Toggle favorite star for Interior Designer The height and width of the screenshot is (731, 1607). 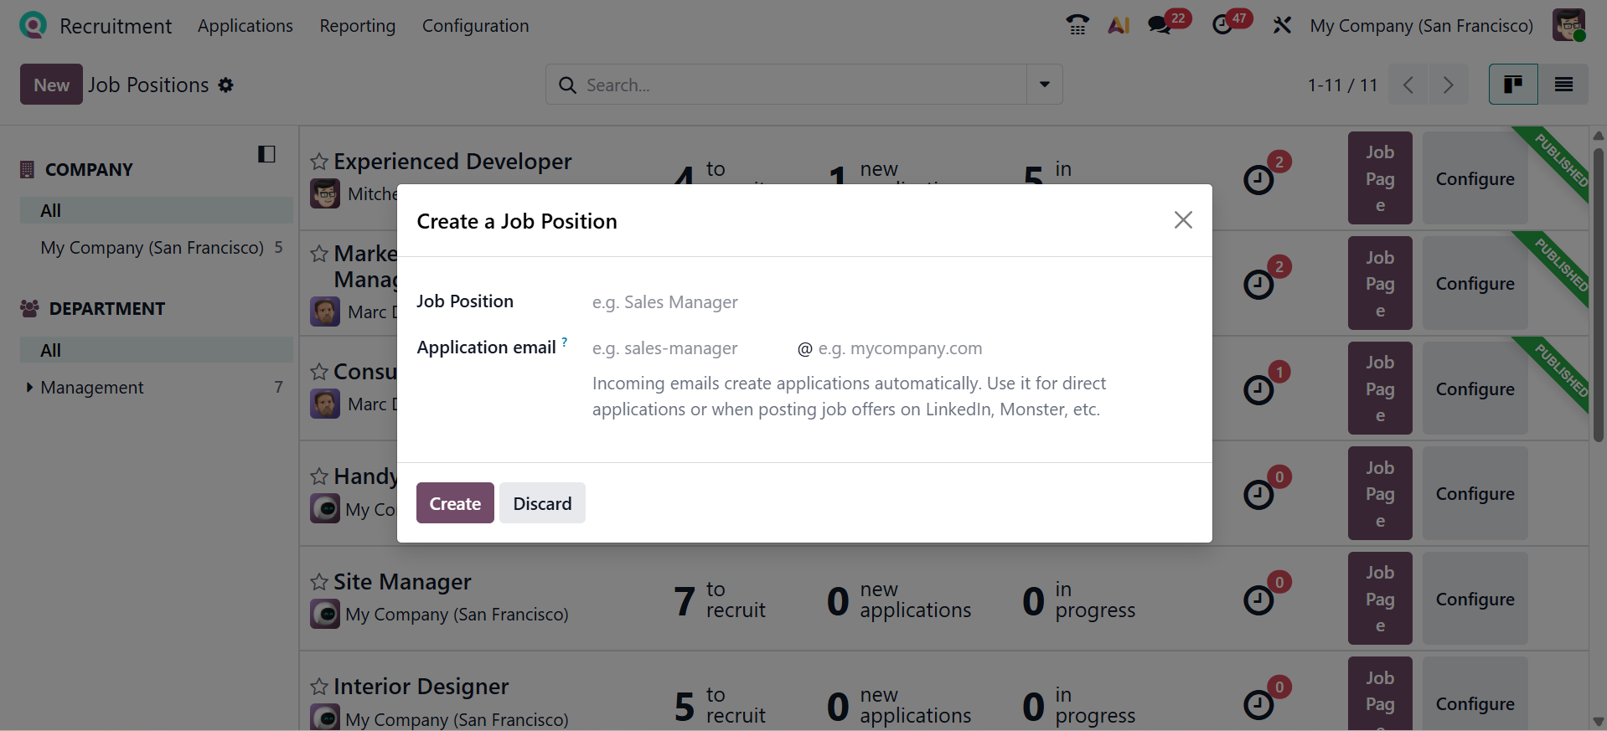319,687
